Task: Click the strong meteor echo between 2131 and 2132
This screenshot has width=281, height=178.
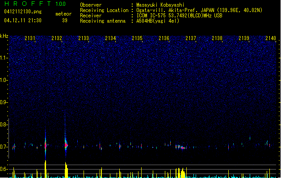Action: click(x=46, y=146)
